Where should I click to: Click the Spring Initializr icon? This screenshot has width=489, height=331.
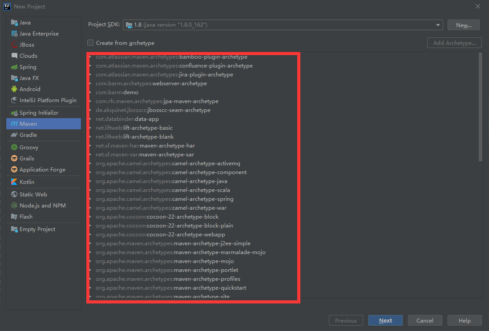click(x=14, y=113)
